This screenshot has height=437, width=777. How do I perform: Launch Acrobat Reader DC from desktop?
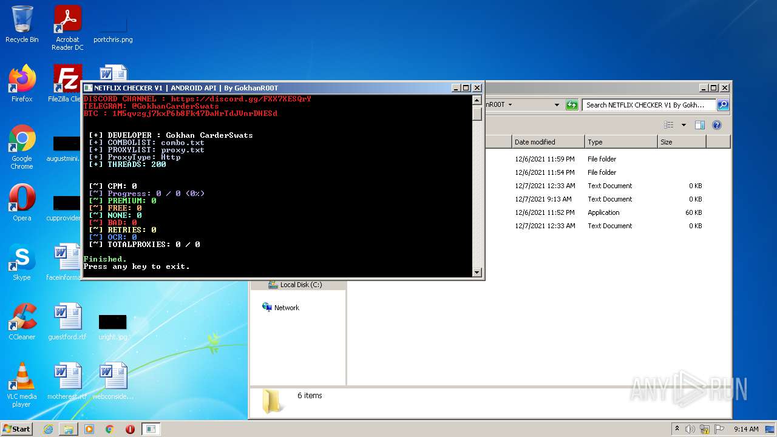coord(67,28)
